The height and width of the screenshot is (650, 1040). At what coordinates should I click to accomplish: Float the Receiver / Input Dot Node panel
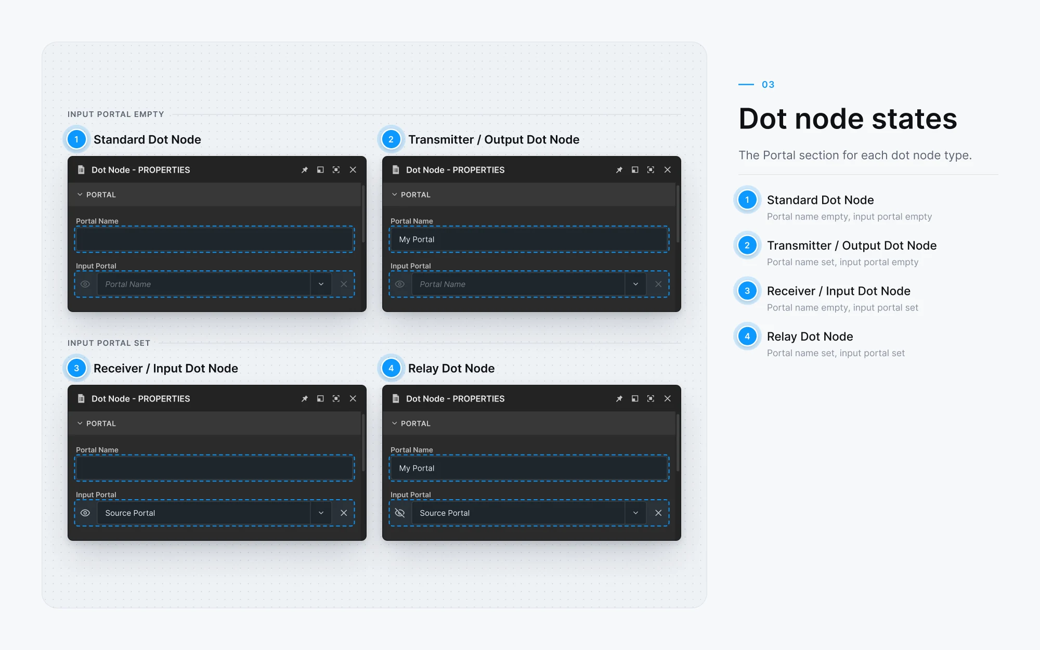[320, 399]
